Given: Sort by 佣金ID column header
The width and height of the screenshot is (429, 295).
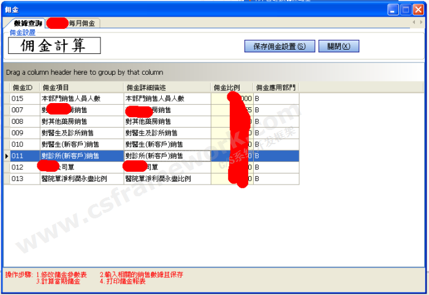Looking at the screenshot, I should coord(23,88).
